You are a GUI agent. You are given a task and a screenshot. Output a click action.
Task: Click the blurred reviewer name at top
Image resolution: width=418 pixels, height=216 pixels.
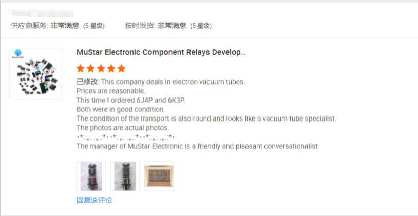click(41, 13)
